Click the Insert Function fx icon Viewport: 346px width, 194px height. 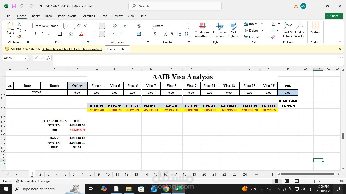(x=49, y=58)
